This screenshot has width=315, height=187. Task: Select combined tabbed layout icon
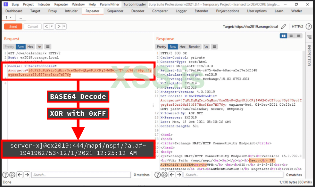(x=299, y=36)
